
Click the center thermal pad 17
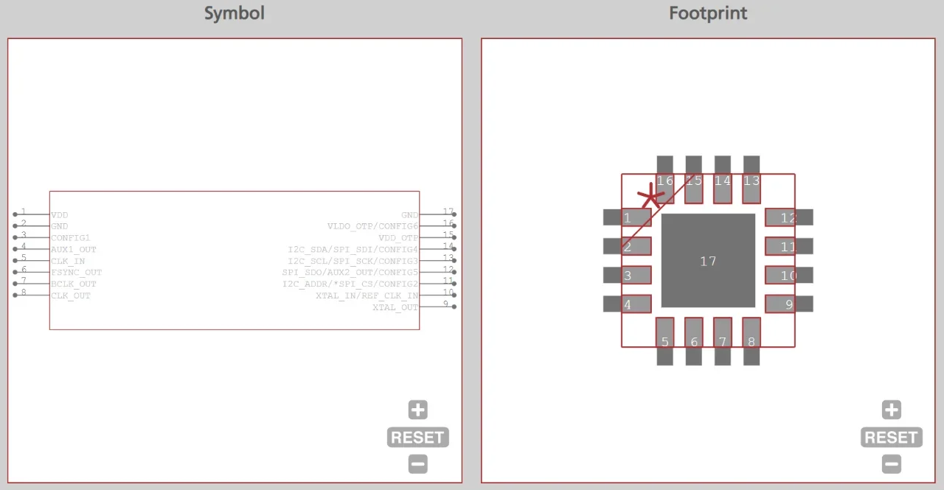[x=708, y=261]
